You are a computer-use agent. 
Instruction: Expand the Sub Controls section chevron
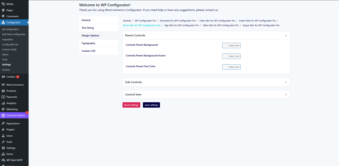[286, 82]
